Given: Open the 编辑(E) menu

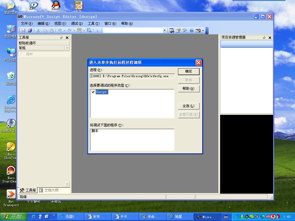Looking at the screenshot, I should 44,24.
